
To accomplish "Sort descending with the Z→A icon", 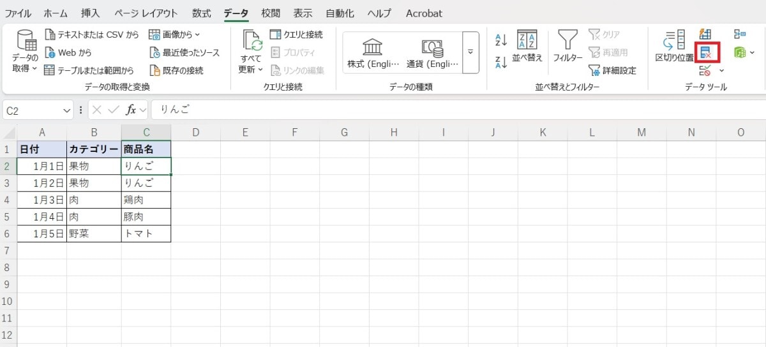I will (501, 62).
